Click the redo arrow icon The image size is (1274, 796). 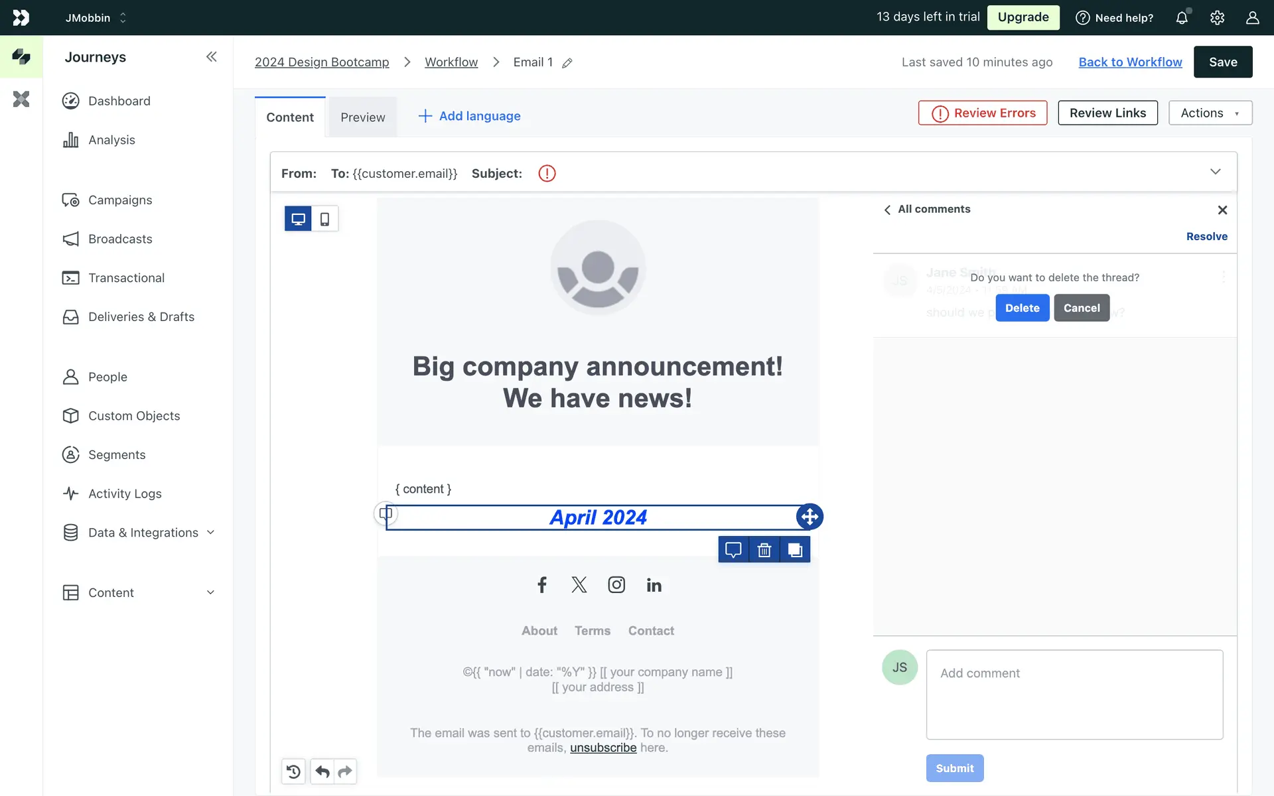click(345, 771)
